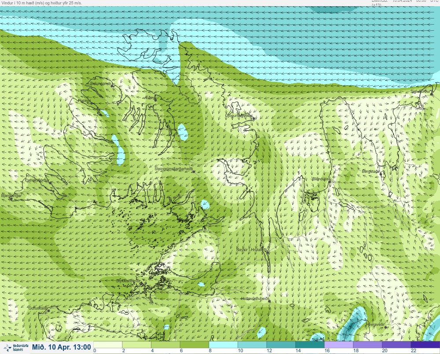The width and height of the screenshot is (440, 354).
Task: Click the Gjögurflugvöllur station label
Action: click(x=239, y=116)
